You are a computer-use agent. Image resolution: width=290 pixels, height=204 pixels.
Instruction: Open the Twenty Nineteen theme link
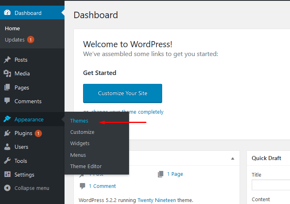[156, 200]
